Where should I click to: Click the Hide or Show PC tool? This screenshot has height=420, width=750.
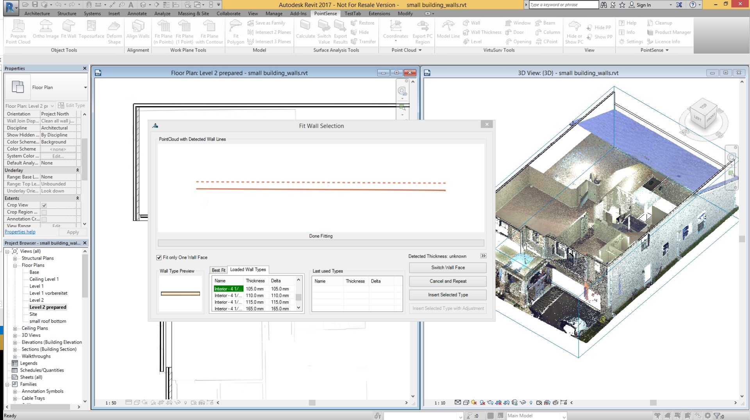tap(574, 32)
